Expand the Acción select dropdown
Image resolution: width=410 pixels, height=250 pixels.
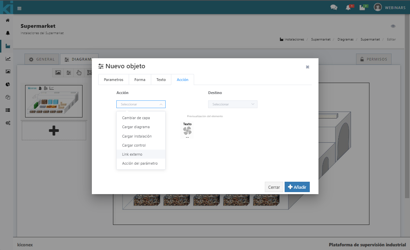tap(141, 104)
